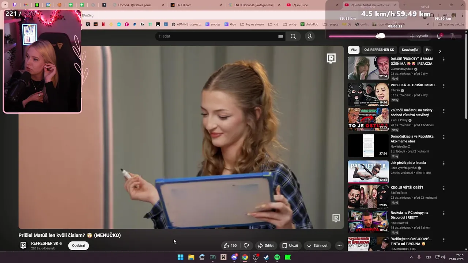
Task: Open options for 'Jak přežít pád z letadla'
Action: pos(444,163)
